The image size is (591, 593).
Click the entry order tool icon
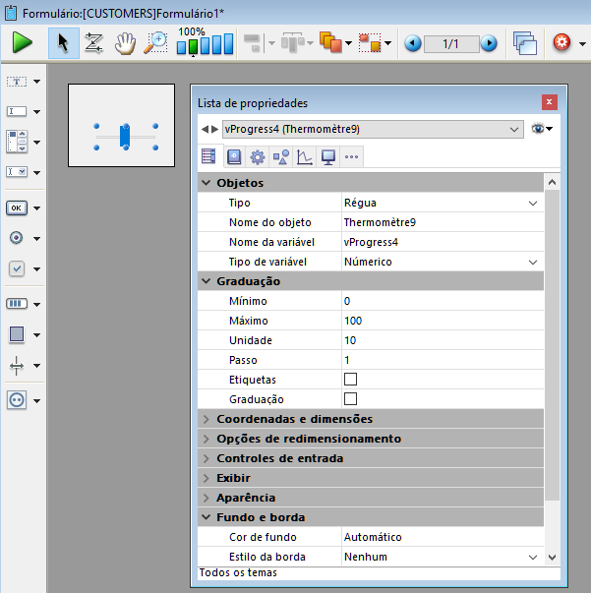click(94, 42)
